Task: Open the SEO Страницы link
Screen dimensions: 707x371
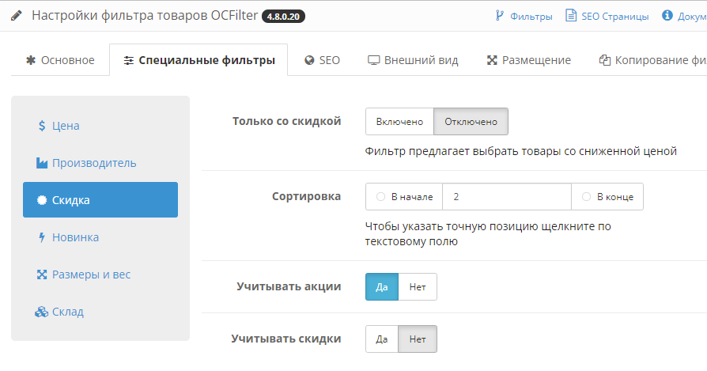Action: [607, 17]
